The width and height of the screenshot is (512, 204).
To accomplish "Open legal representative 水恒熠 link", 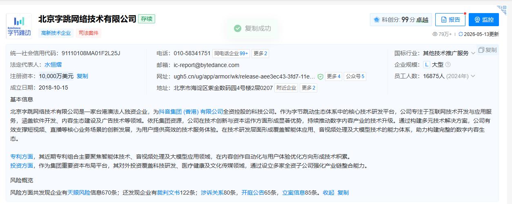I will click(53, 65).
